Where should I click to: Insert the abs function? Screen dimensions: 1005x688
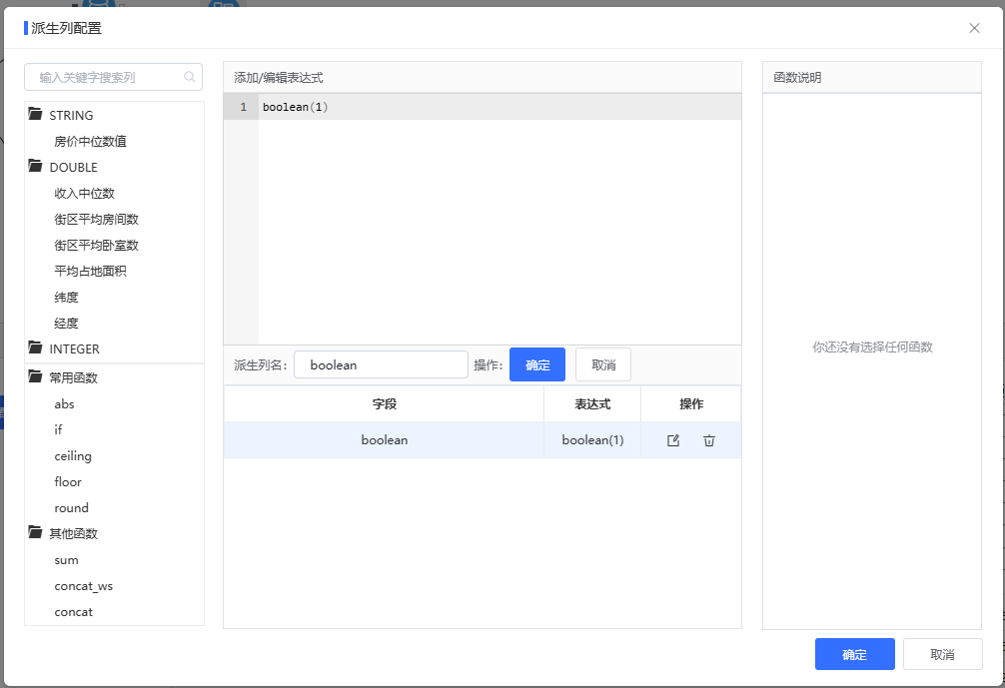pyautogui.click(x=64, y=404)
